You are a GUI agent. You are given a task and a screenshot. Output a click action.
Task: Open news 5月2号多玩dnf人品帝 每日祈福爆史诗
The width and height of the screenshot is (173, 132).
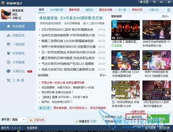67,30
